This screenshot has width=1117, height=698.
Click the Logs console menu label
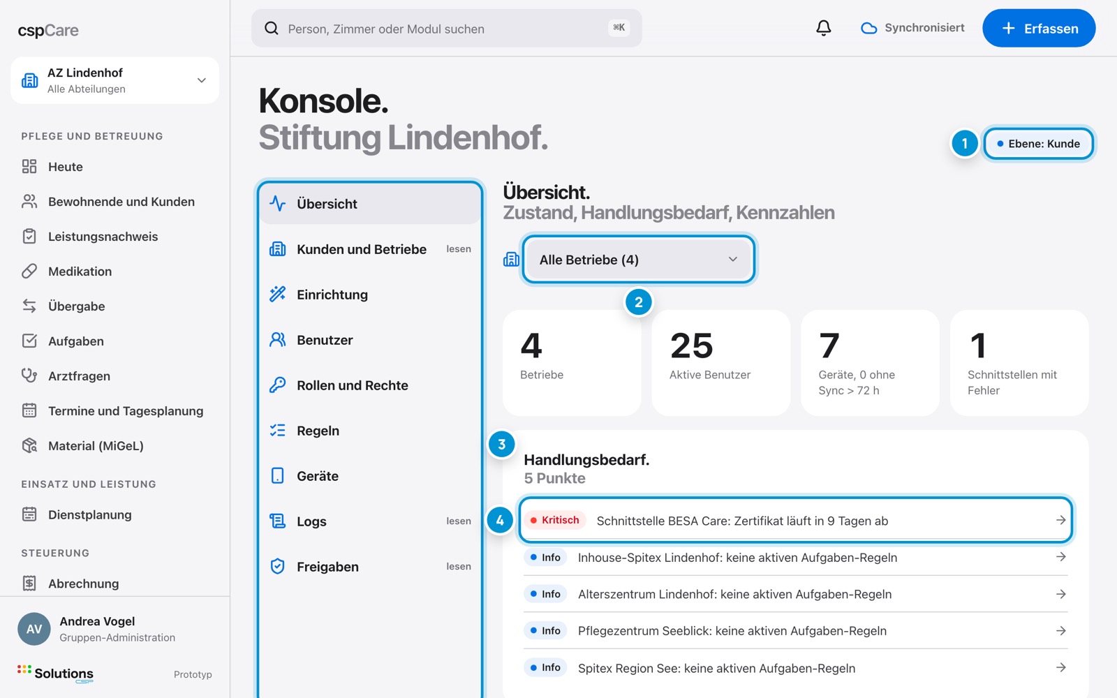(311, 521)
